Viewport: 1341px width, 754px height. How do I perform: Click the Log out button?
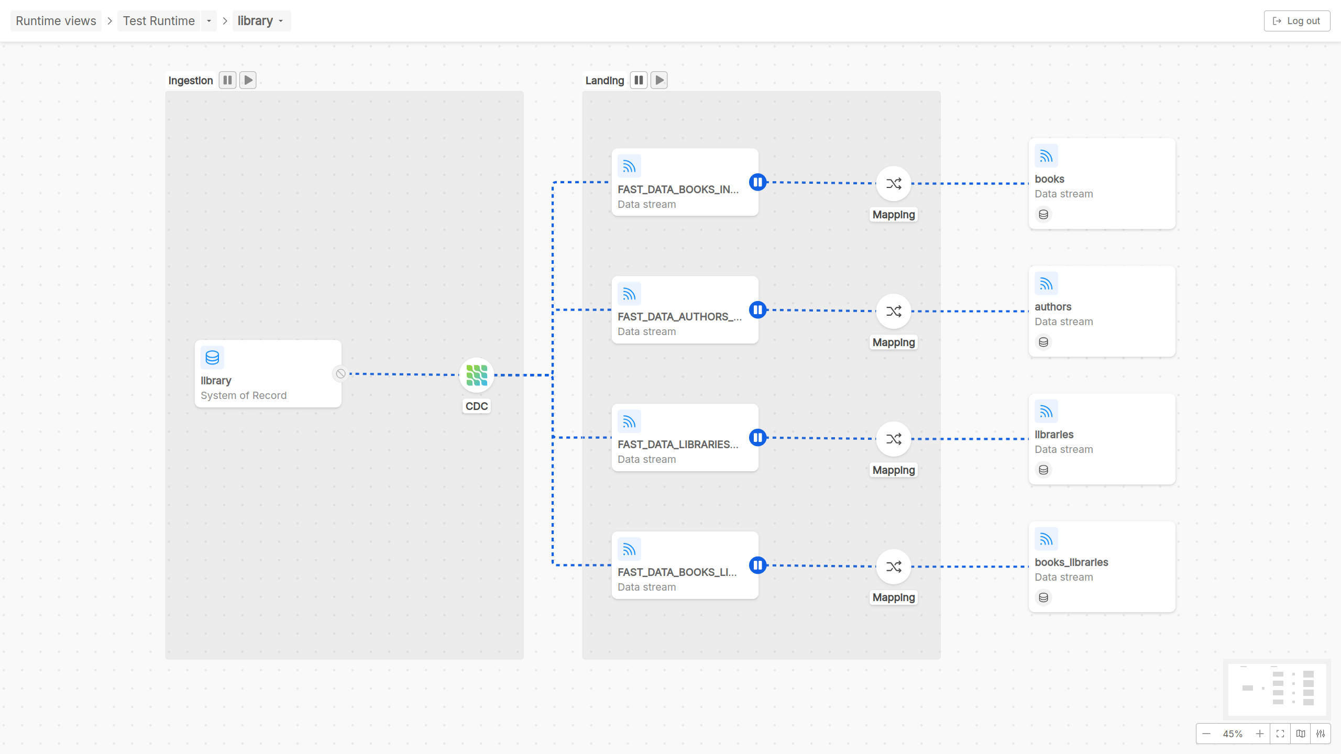click(x=1296, y=20)
